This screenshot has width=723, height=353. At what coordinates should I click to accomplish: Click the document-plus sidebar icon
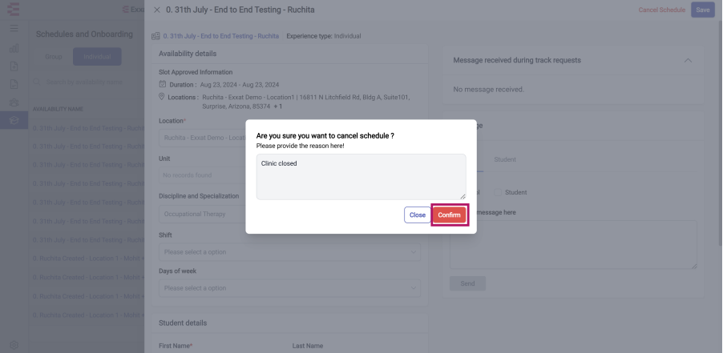point(14,66)
